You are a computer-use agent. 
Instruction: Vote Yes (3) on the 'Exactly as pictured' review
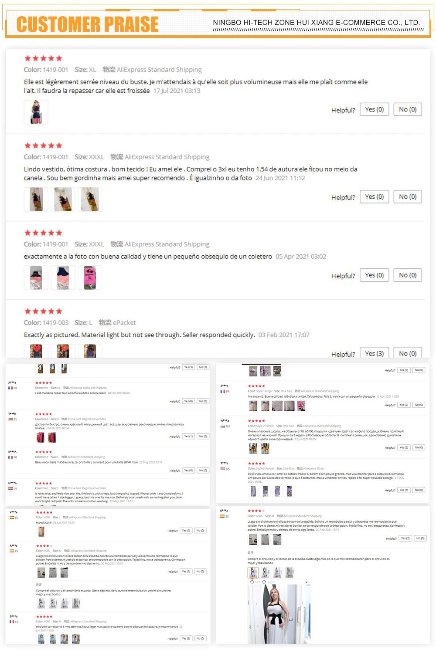click(375, 353)
